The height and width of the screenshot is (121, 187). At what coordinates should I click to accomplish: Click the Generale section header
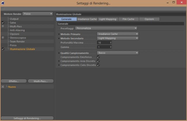click(x=121, y=24)
